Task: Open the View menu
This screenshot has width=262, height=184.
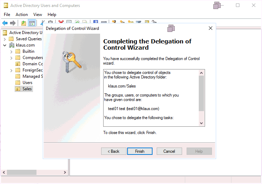Action: [x=38, y=15]
